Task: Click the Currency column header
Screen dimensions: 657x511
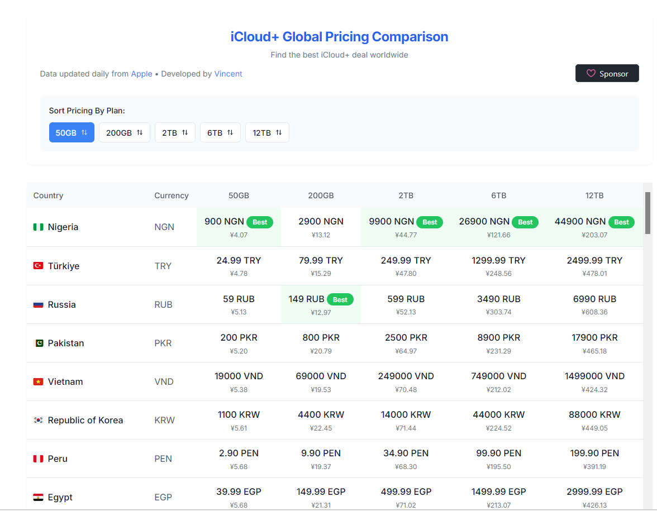Action: pyautogui.click(x=172, y=195)
